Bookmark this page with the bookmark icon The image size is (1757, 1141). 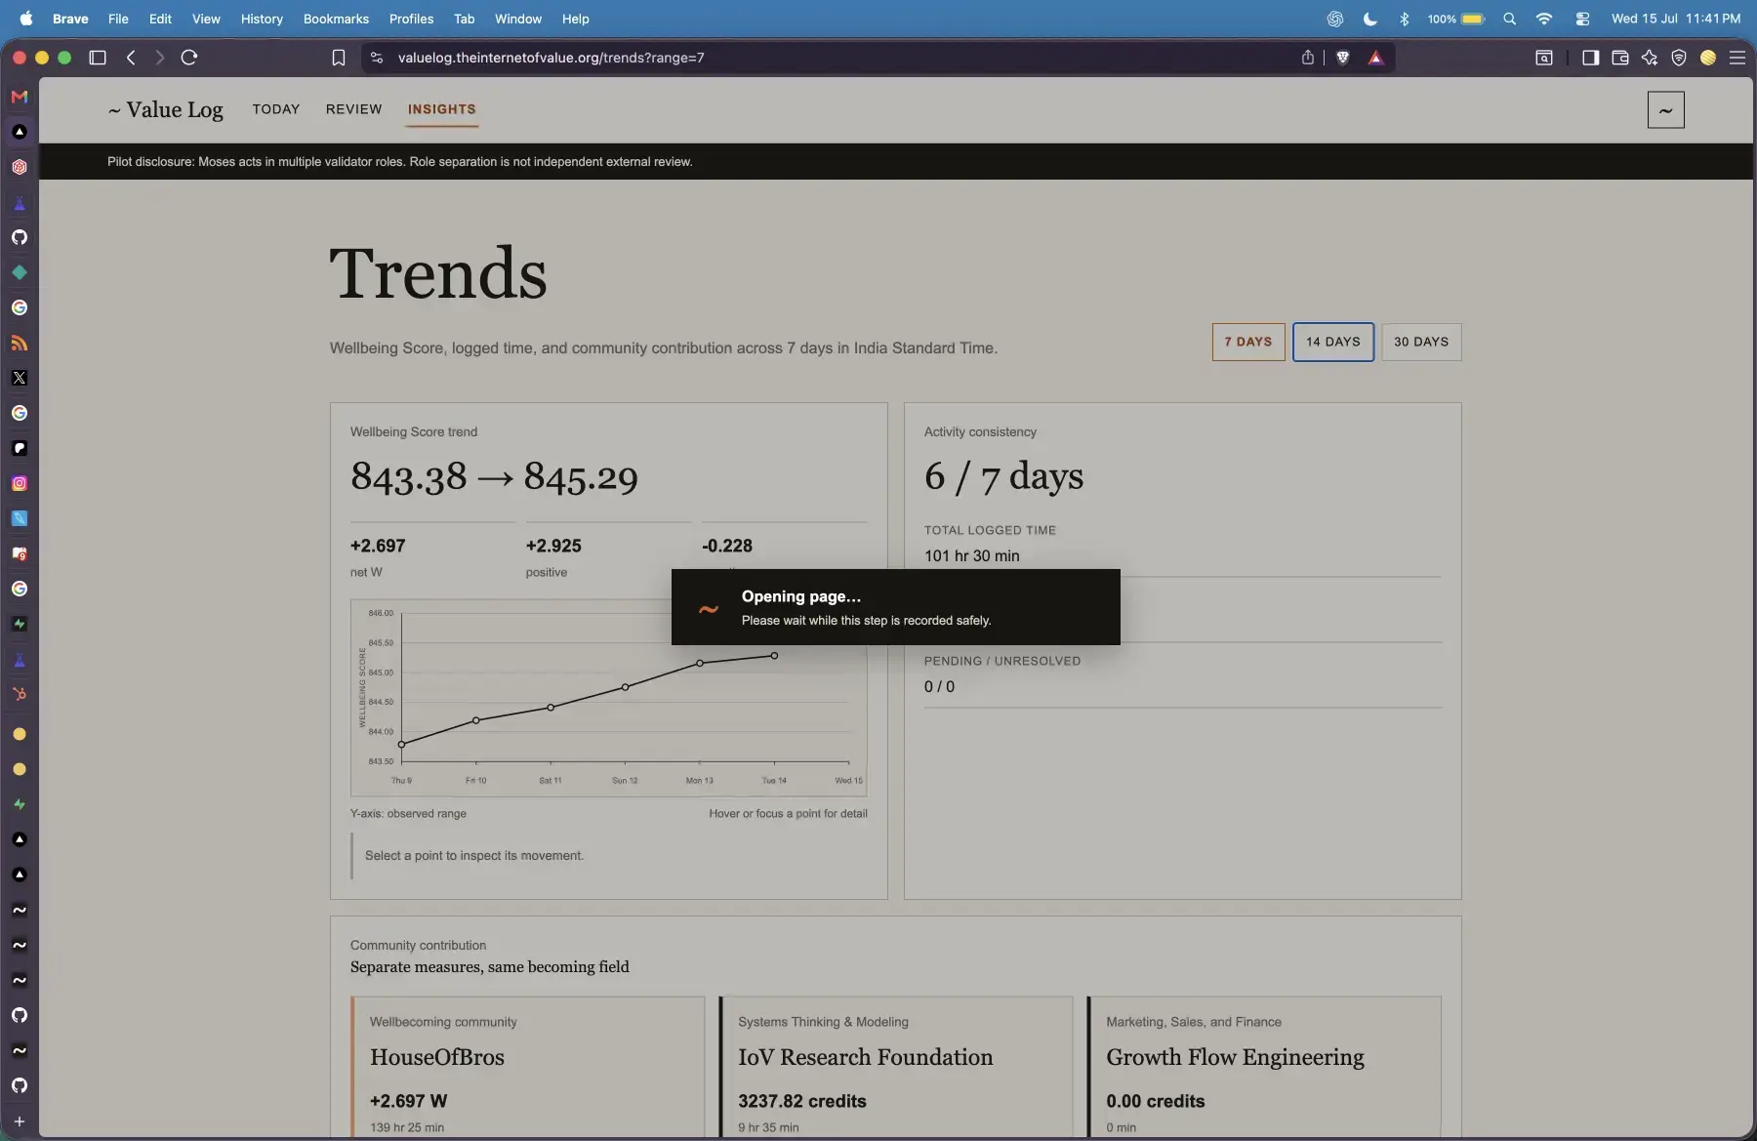339,58
